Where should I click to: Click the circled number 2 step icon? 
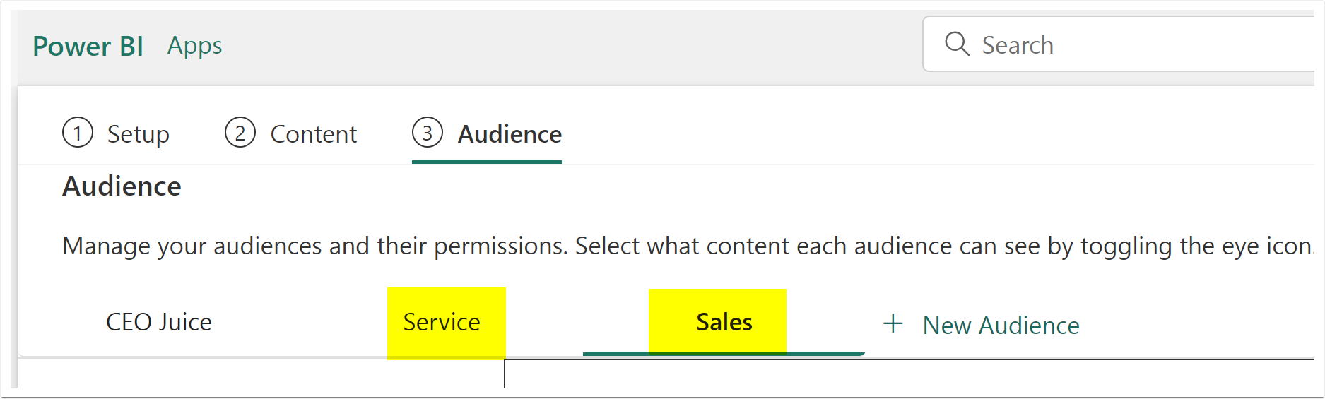240,133
